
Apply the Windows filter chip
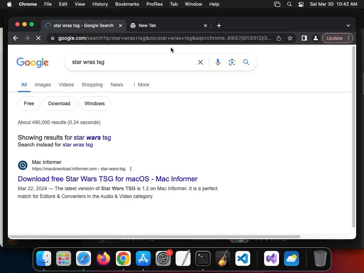(x=95, y=103)
